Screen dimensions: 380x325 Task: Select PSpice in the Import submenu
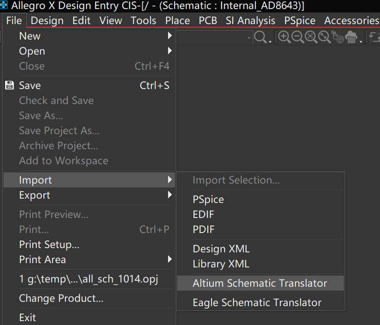260,199
